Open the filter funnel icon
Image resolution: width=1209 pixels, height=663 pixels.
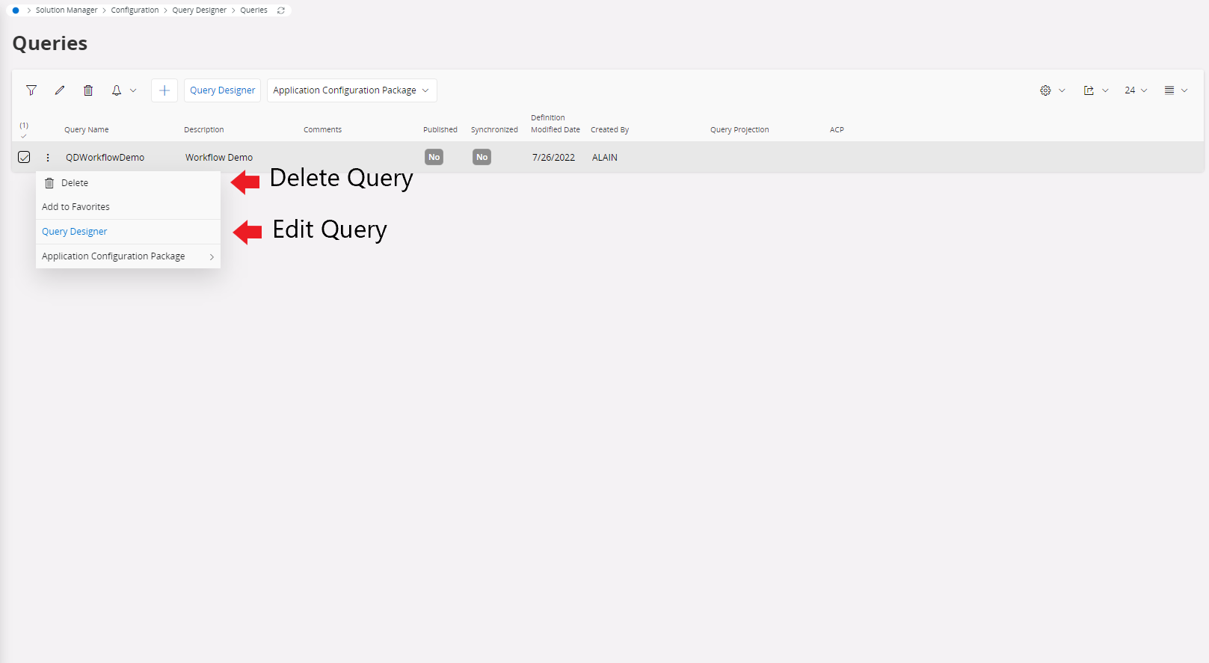[31, 90]
